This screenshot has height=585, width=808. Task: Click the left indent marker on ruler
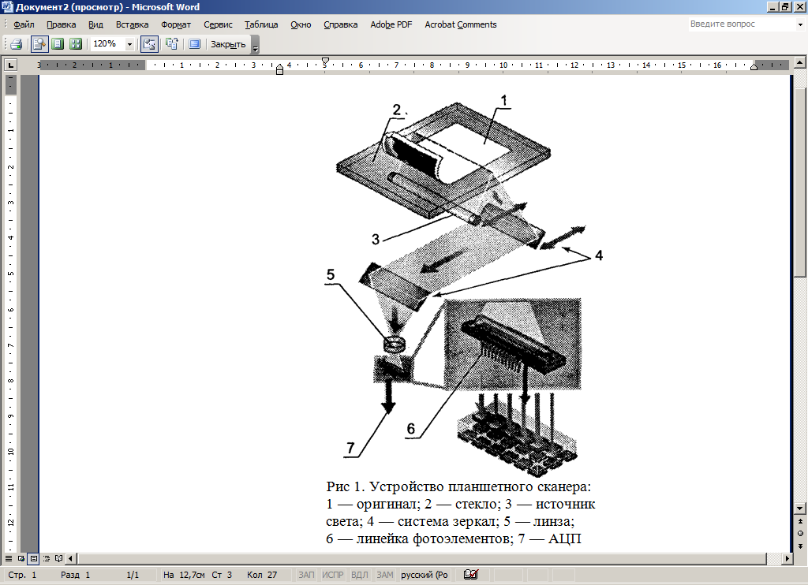point(280,70)
